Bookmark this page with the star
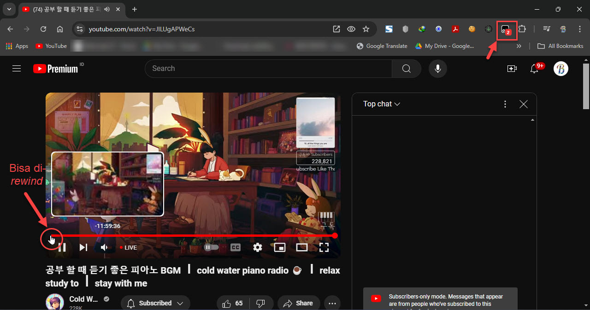Screen dimensions: 590x310 [x=366, y=29]
